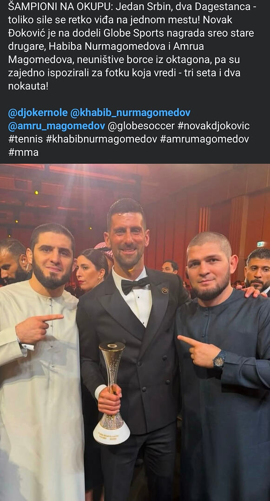Click the white base of the trophy

point(112,433)
